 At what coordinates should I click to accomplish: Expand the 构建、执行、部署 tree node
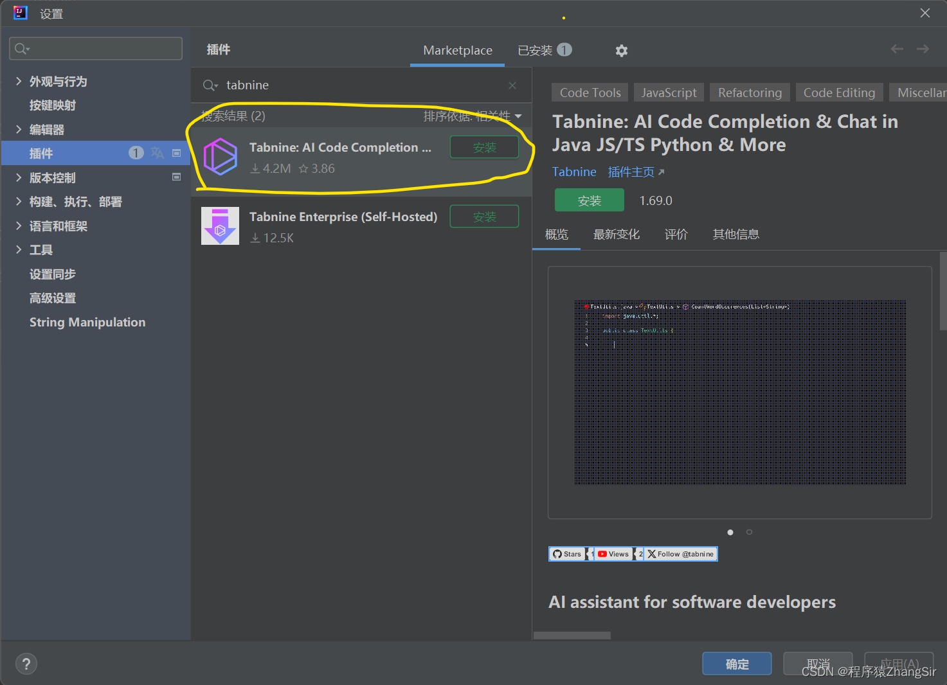[19, 201]
